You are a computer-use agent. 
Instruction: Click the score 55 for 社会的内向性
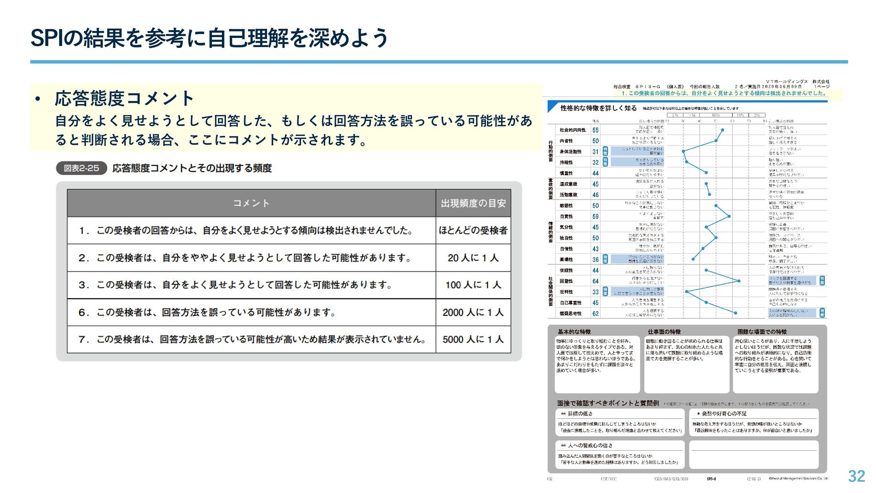coord(596,130)
